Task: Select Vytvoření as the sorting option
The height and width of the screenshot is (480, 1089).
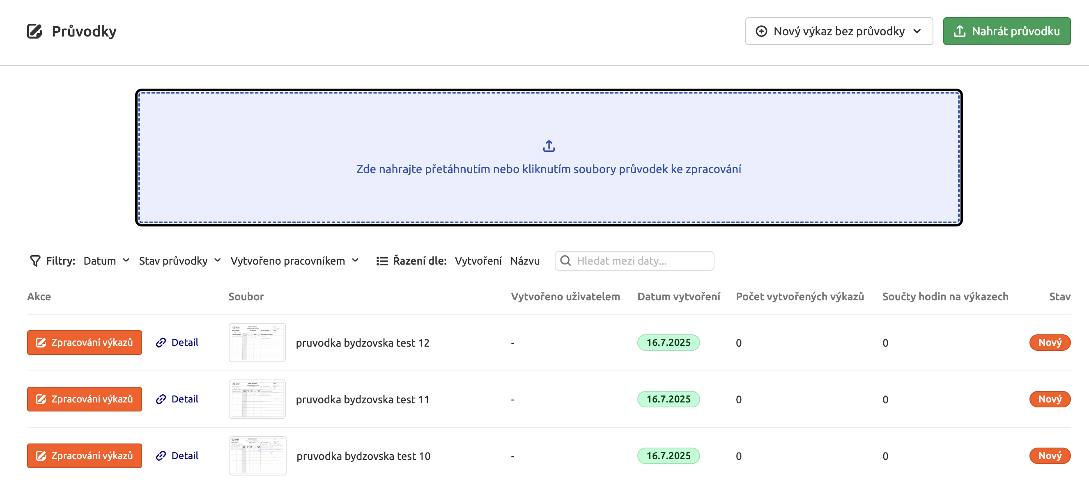Action: pyautogui.click(x=478, y=261)
